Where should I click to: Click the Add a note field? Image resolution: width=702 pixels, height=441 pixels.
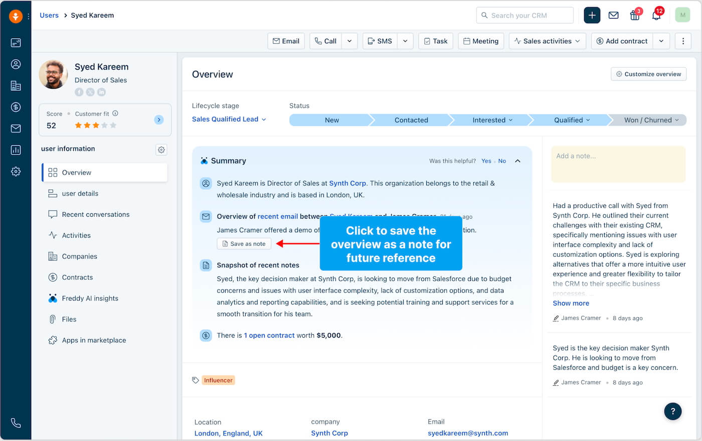618,164
